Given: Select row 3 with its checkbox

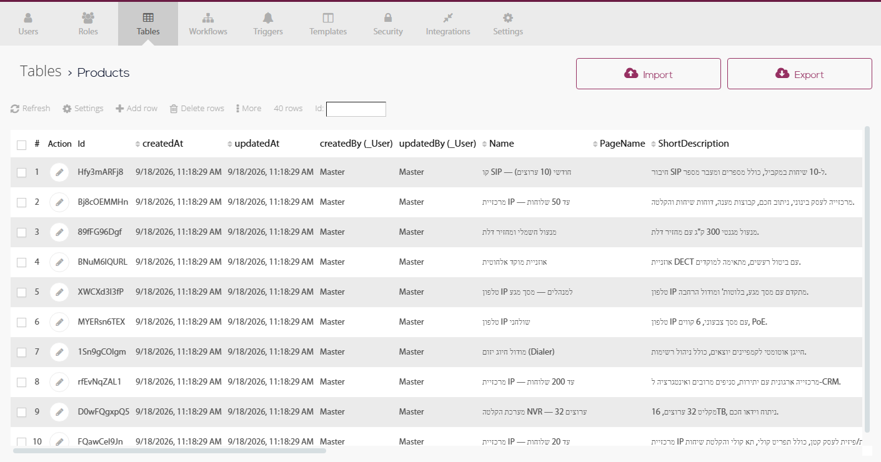Looking at the screenshot, I should [22, 233].
